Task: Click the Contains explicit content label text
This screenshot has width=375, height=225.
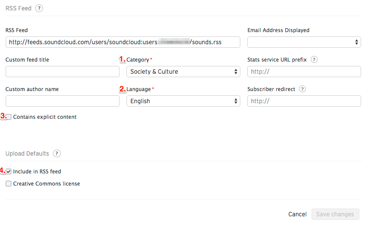Action: pos(45,117)
